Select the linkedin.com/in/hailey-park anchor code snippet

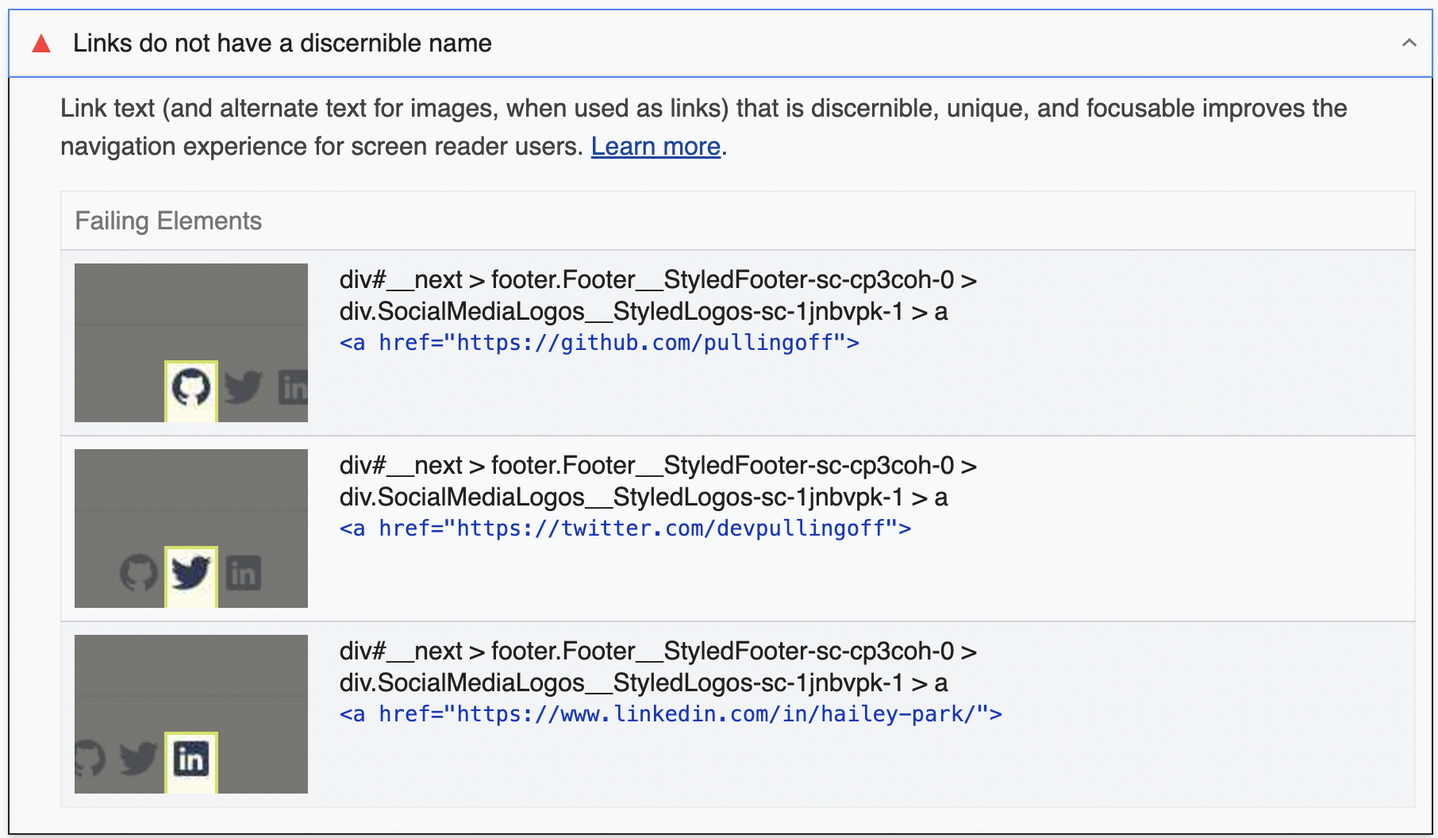[x=671, y=714]
